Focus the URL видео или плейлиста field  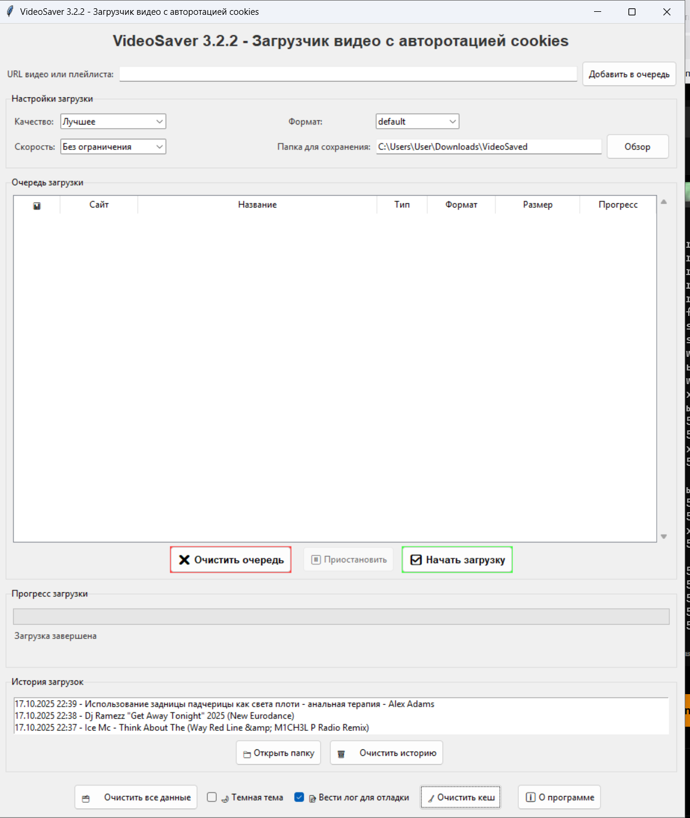[348, 74]
